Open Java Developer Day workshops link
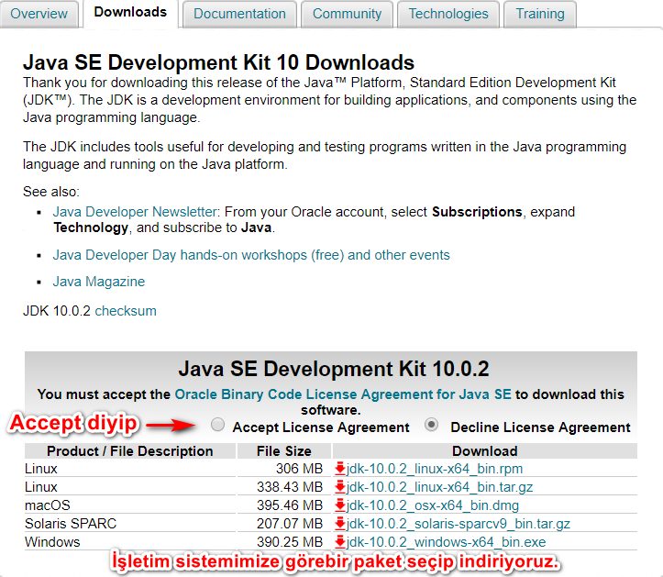663x577 pixels. pyautogui.click(x=251, y=255)
